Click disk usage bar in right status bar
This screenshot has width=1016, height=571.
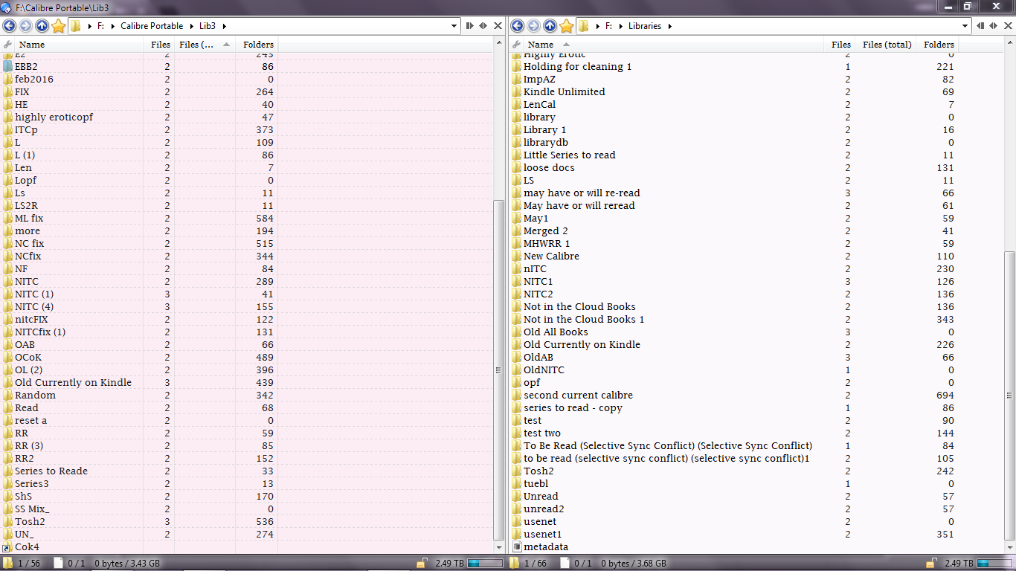pos(994,564)
